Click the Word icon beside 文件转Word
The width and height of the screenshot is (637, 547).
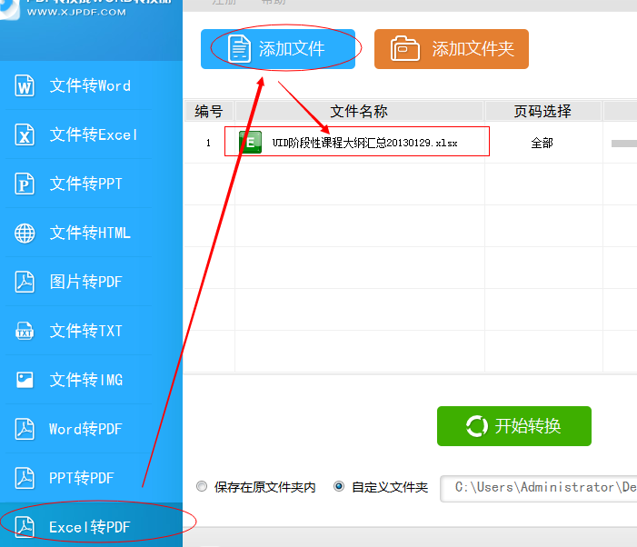[x=25, y=85]
